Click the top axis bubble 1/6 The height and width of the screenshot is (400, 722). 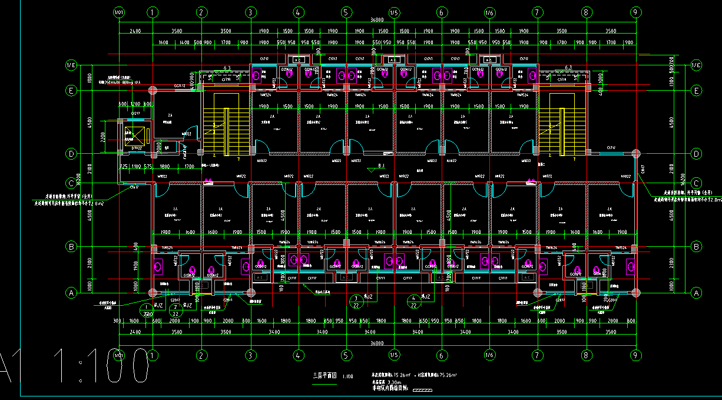489,12
